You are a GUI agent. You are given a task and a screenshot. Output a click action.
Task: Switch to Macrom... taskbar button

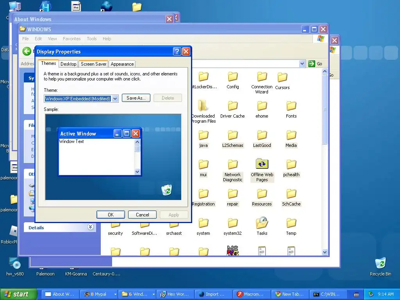point(252,294)
